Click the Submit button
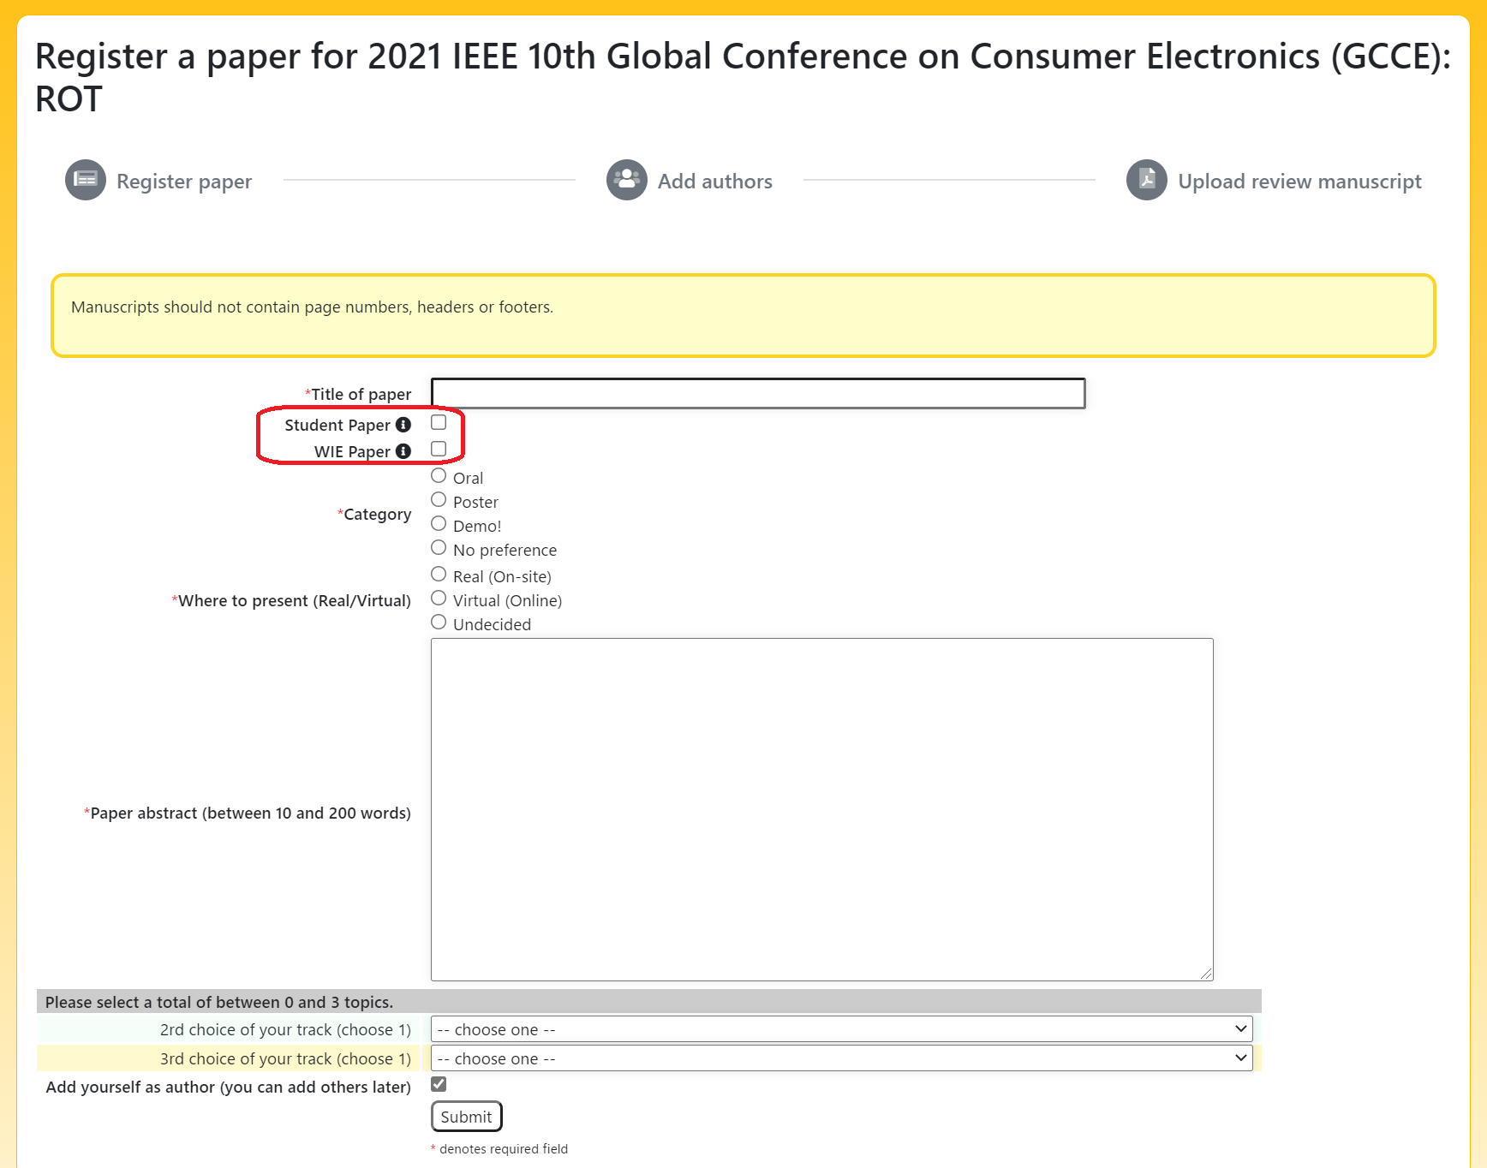The width and height of the screenshot is (1487, 1168). (466, 1117)
